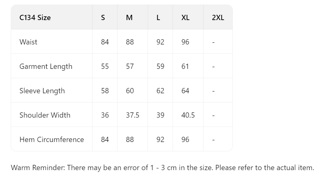325x180 pixels.
Task: Click the Waist value for size S
Action: click(x=105, y=42)
